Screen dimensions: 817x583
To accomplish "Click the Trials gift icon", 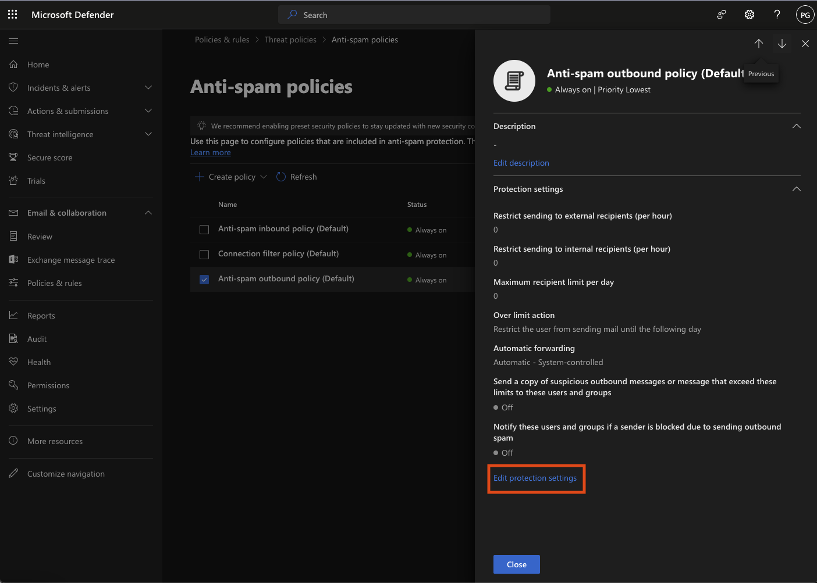I will [x=13, y=181].
